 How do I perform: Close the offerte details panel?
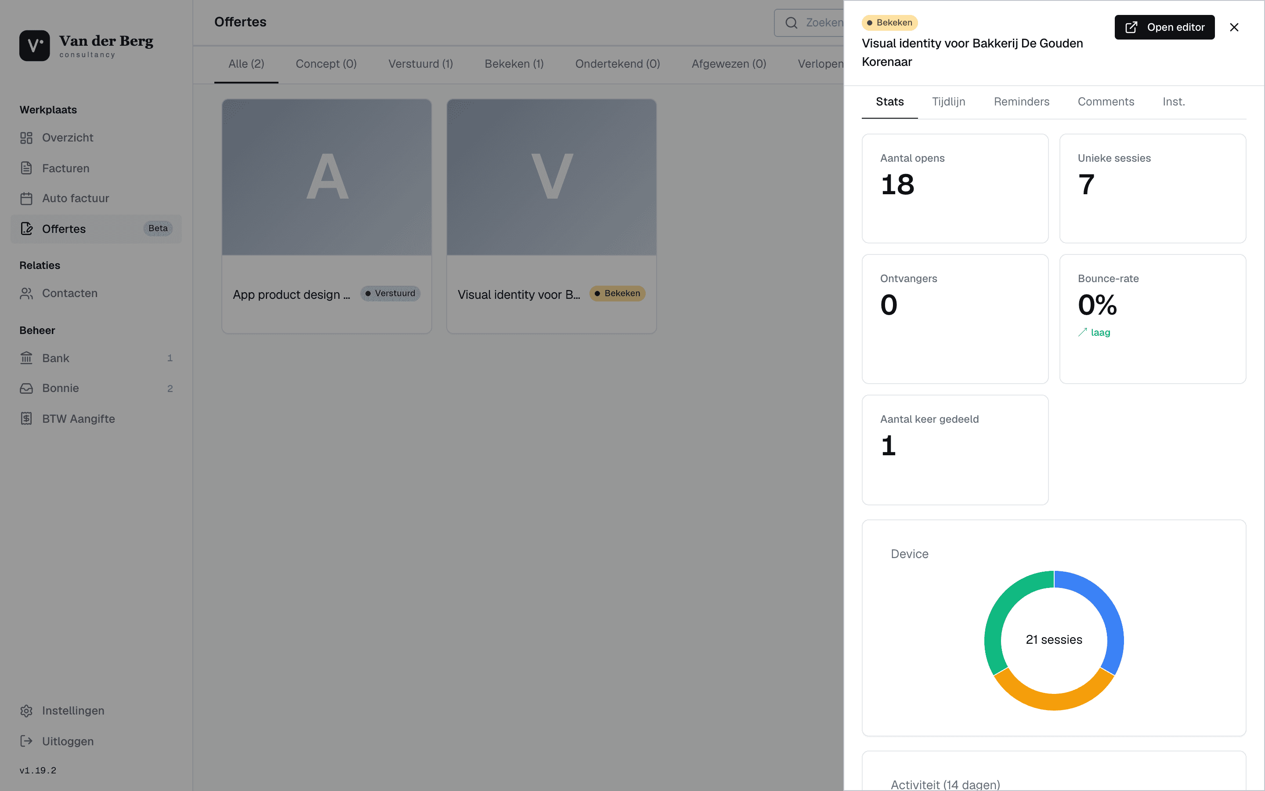coord(1234,27)
